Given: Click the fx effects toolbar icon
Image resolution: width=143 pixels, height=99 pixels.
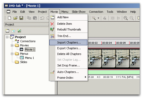Looking at the screenshot, I should click(105, 18).
